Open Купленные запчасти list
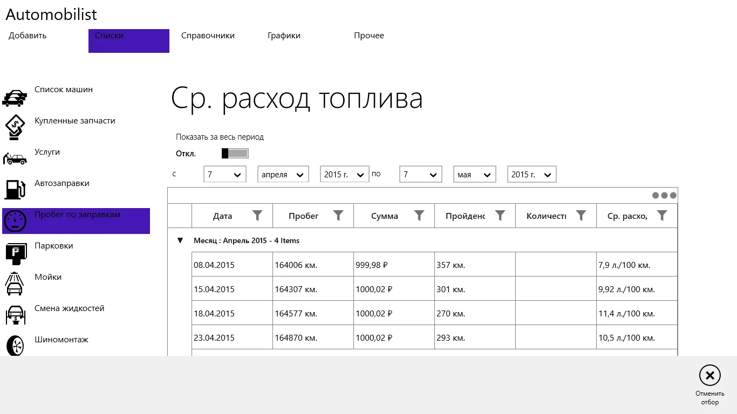The image size is (737, 414). [75, 121]
